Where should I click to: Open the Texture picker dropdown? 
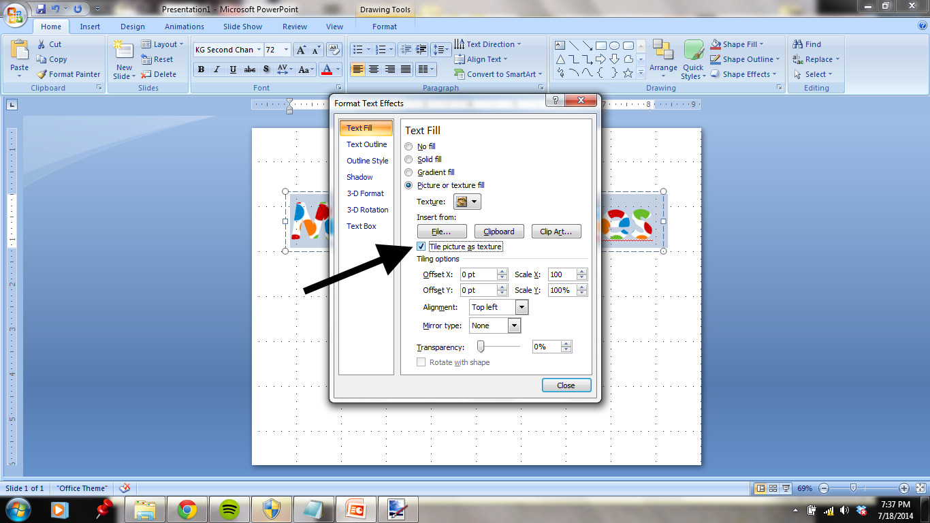[x=468, y=202]
